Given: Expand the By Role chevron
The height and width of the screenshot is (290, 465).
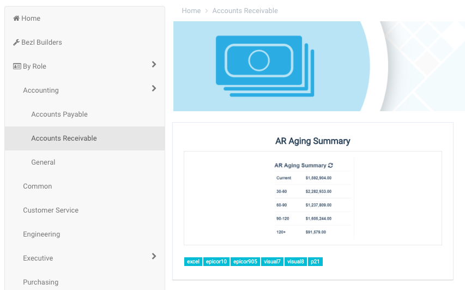Looking at the screenshot, I should click(154, 64).
